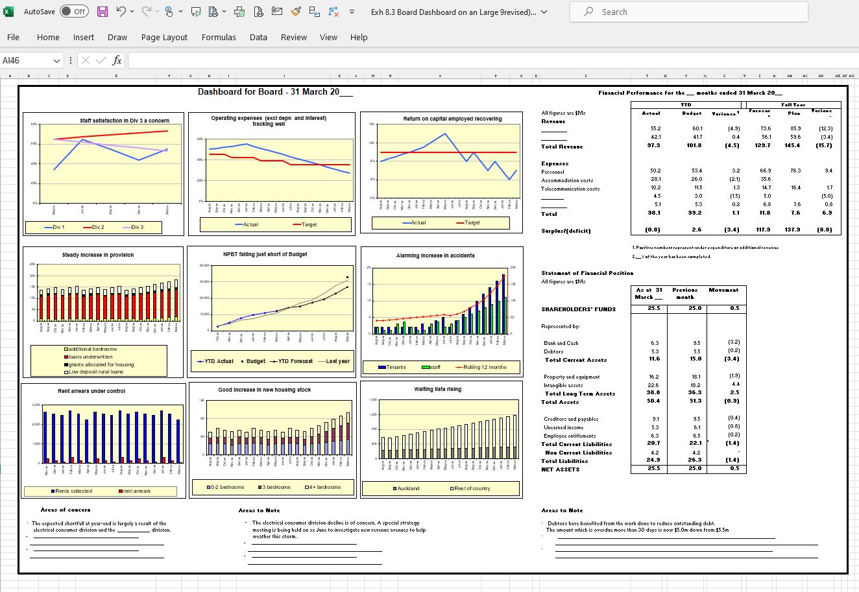The image size is (859, 592).
Task: Click the Save icon
Action: point(103,12)
